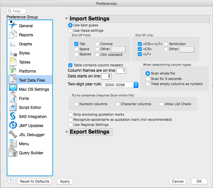
Task: Open the Two-digit year rule dropdown
Action: [120, 85]
